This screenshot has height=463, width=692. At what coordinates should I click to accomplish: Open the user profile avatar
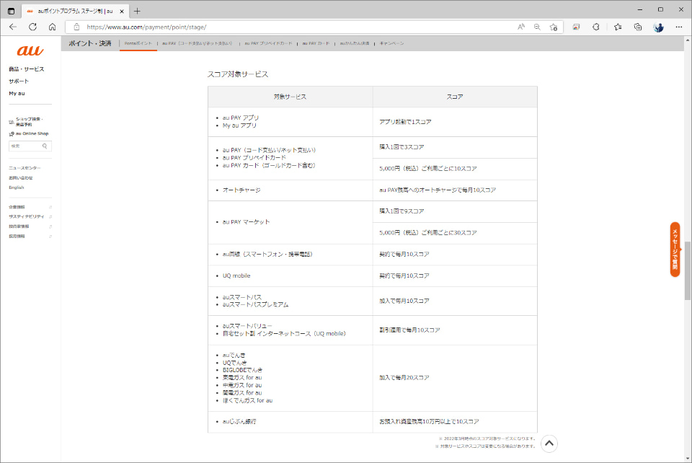pyautogui.click(x=658, y=27)
